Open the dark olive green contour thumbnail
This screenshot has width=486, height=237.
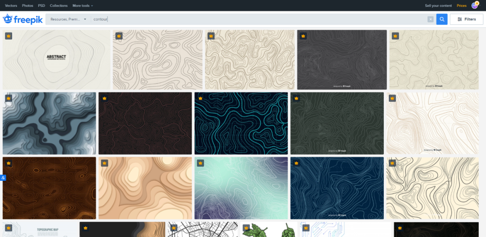coord(337,123)
